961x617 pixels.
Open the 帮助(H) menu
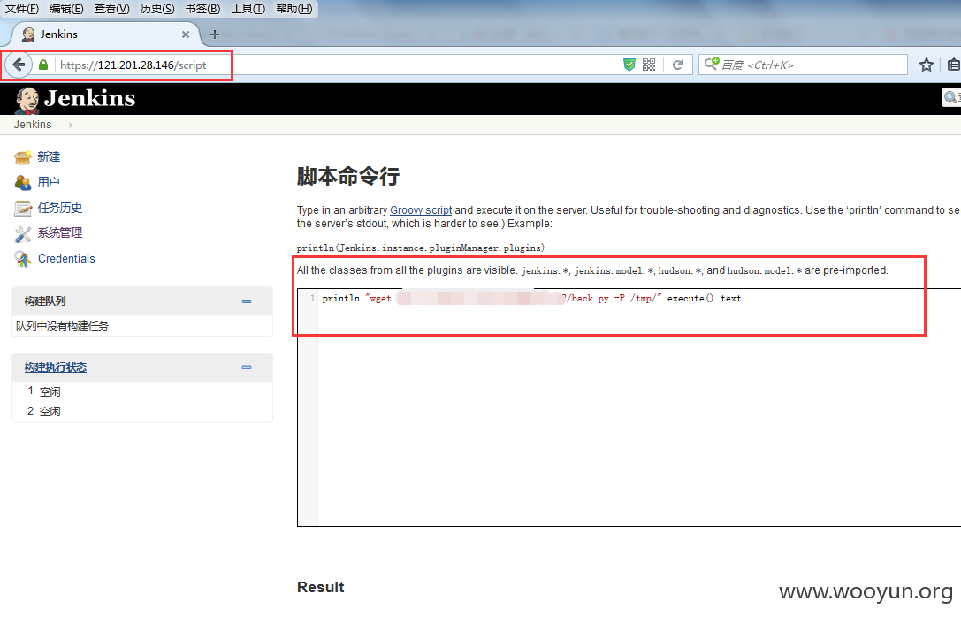click(x=294, y=9)
